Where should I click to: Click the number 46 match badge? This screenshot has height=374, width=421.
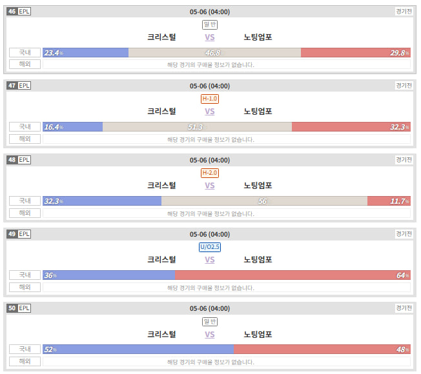(12, 12)
